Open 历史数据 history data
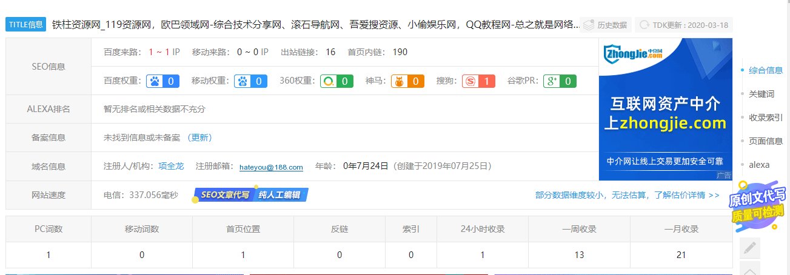Viewport: 790px width, 275px height. coord(605,25)
